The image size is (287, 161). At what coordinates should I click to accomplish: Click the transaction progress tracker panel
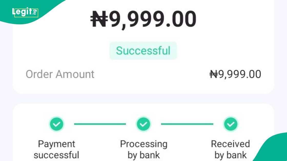tap(143, 133)
